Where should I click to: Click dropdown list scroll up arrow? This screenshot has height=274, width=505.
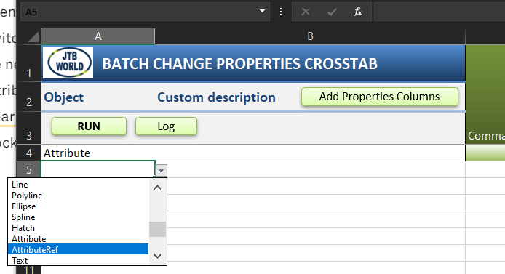coord(157,188)
